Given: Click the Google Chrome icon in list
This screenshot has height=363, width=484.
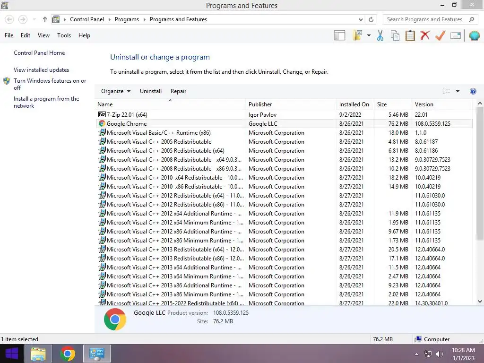Looking at the screenshot, I should (x=102, y=123).
